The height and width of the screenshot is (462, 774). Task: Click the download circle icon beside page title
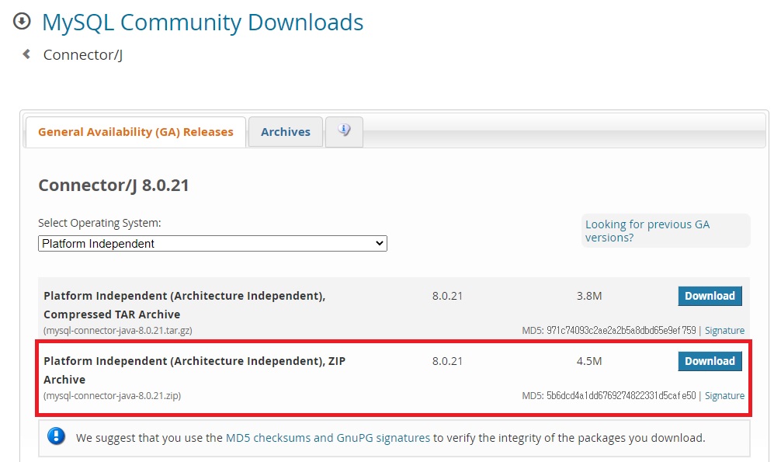click(22, 22)
